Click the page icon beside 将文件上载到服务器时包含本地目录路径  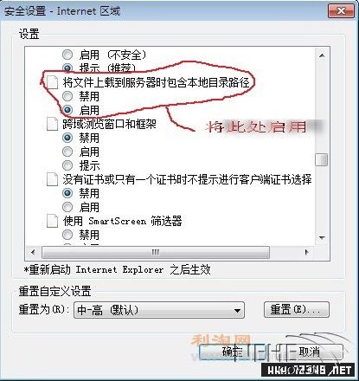pyautogui.click(x=53, y=82)
